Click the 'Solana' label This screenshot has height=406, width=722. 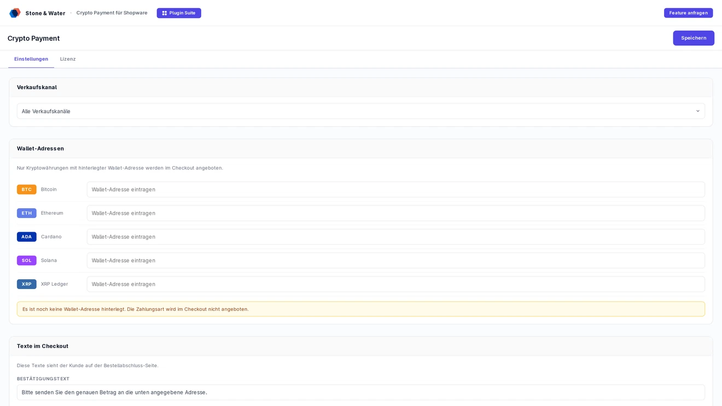click(49, 261)
